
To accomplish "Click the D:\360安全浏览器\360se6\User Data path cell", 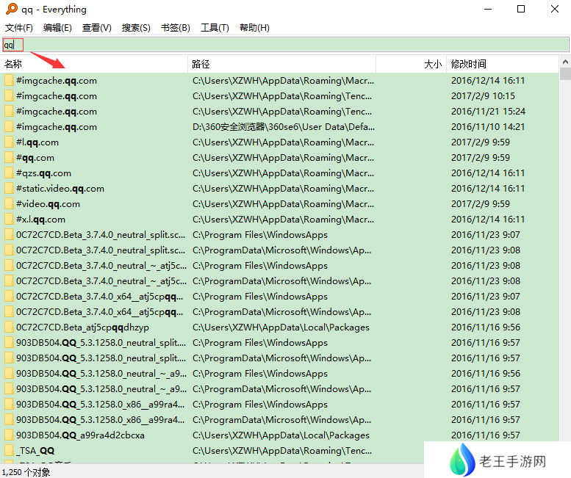I will [284, 126].
